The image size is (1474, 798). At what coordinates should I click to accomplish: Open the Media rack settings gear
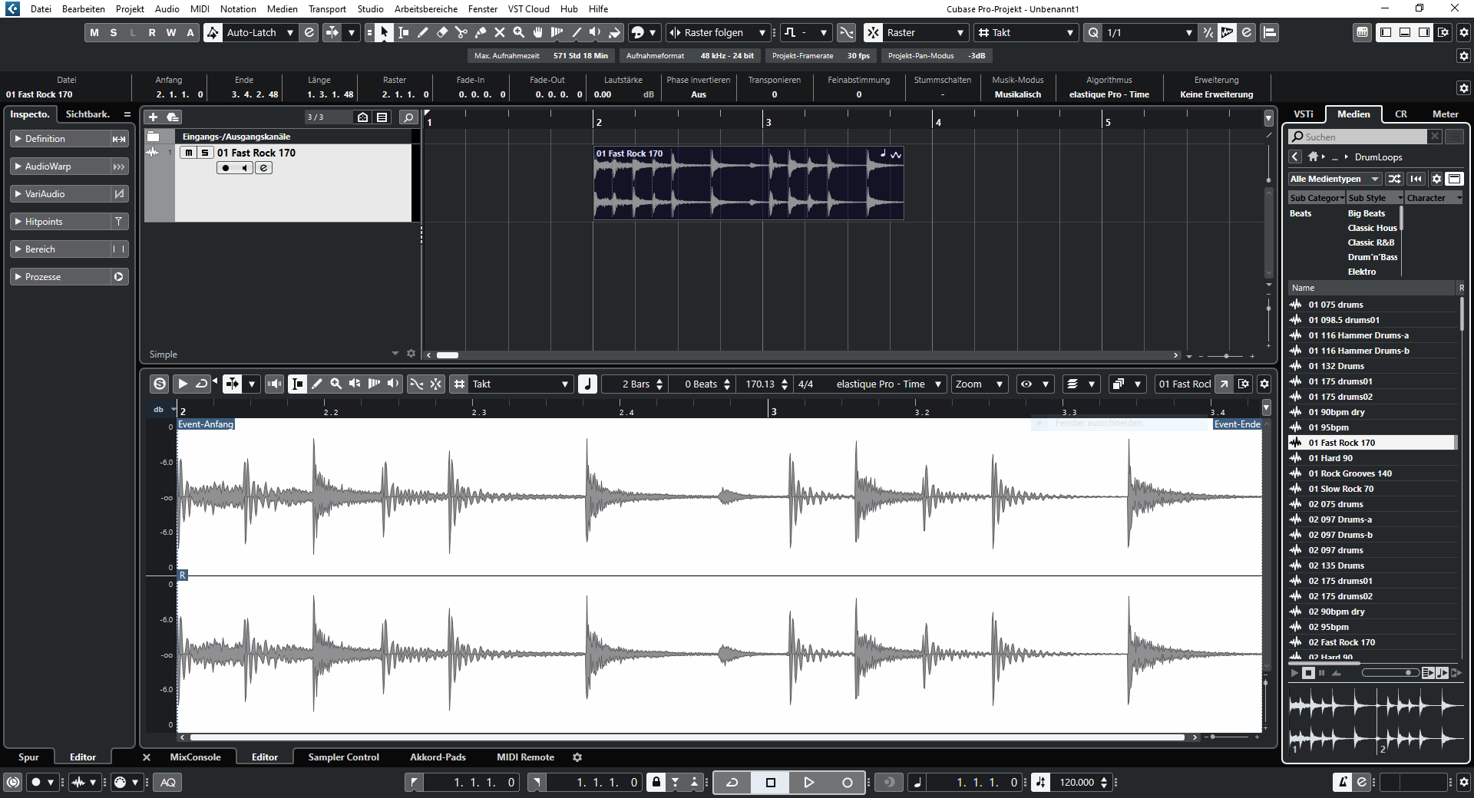[1436, 179]
